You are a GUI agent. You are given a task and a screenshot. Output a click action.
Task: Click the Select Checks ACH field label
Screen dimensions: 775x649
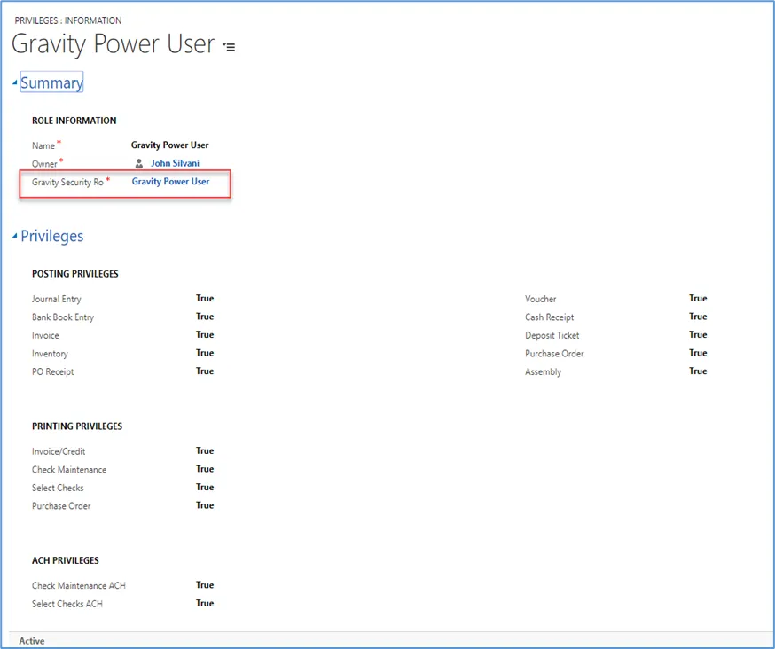[67, 604]
